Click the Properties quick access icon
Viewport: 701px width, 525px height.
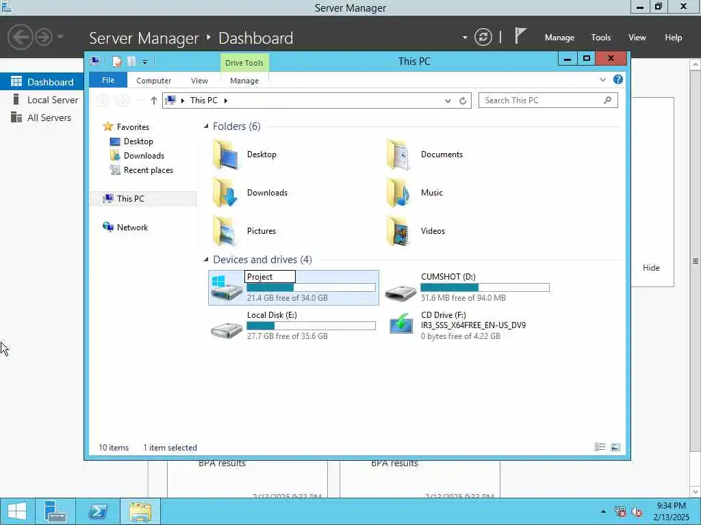coord(116,62)
